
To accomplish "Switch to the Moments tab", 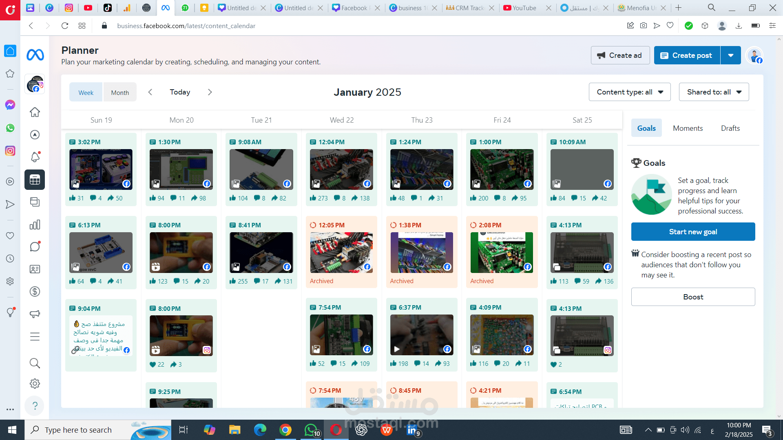I will pyautogui.click(x=688, y=128).
